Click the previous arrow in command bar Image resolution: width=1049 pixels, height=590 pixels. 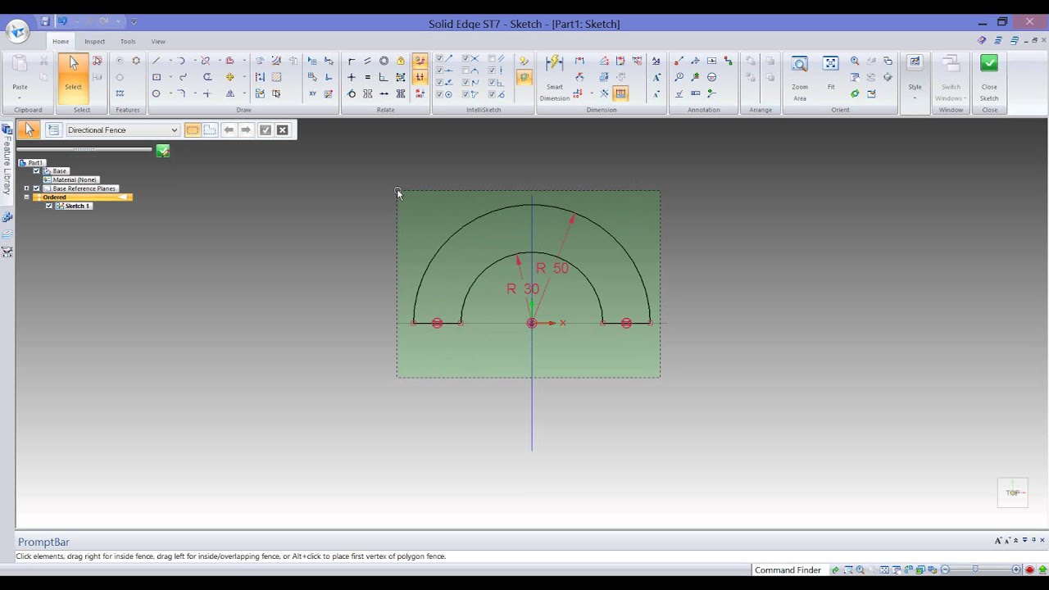[229, 129]
